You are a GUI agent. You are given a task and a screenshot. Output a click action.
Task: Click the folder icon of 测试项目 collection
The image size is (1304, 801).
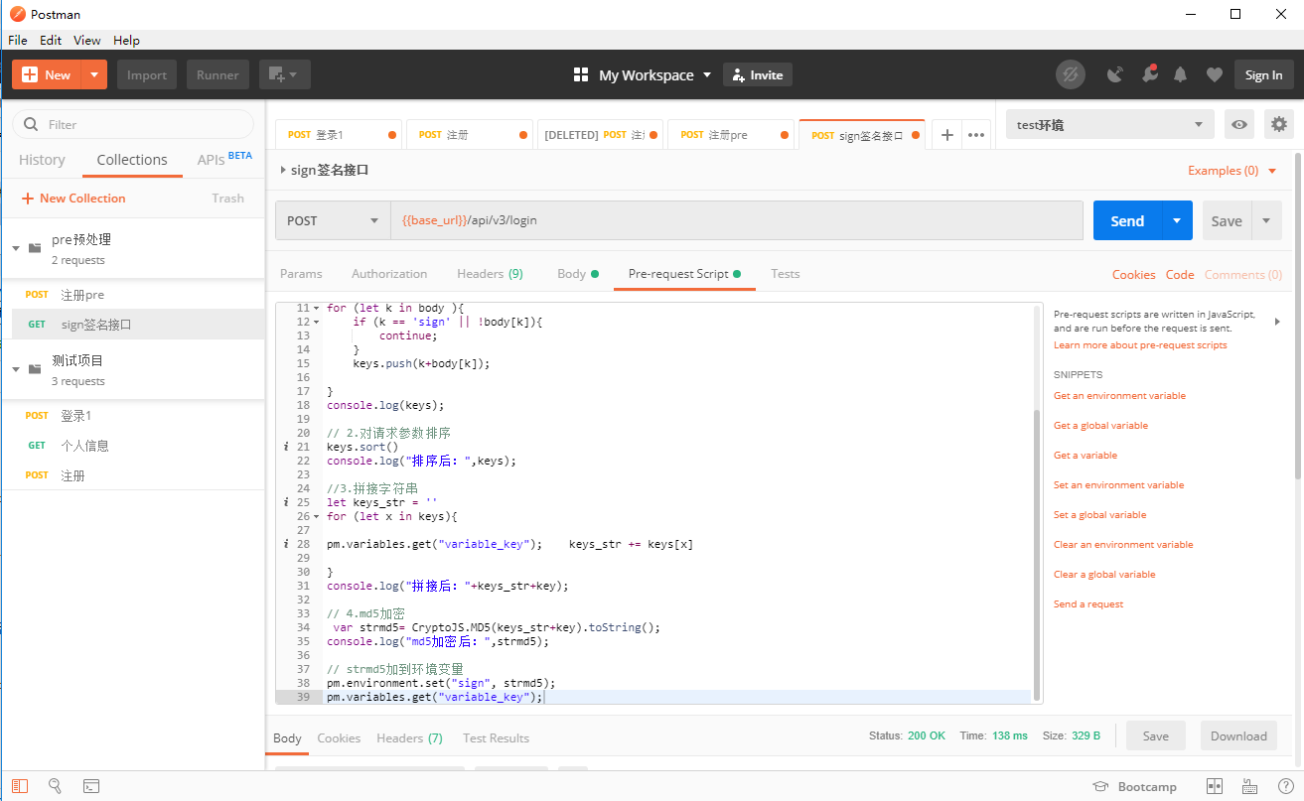[x=35, y=369]
